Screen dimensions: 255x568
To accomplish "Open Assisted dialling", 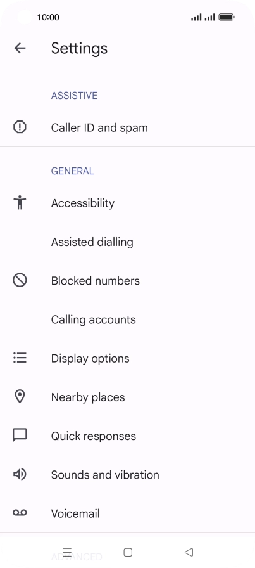I will (127, 242).
